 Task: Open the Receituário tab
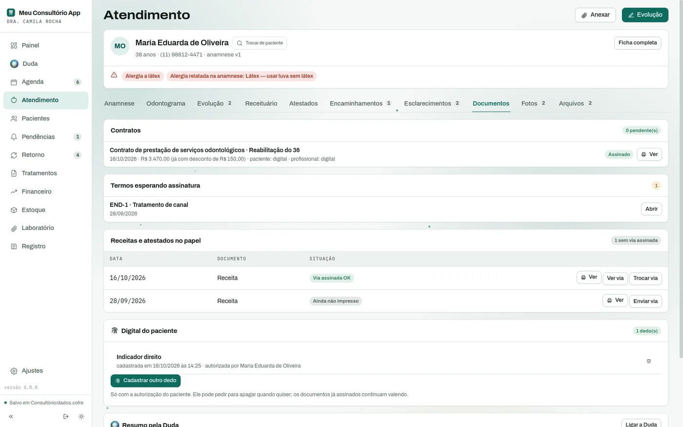tap(261, 103)
